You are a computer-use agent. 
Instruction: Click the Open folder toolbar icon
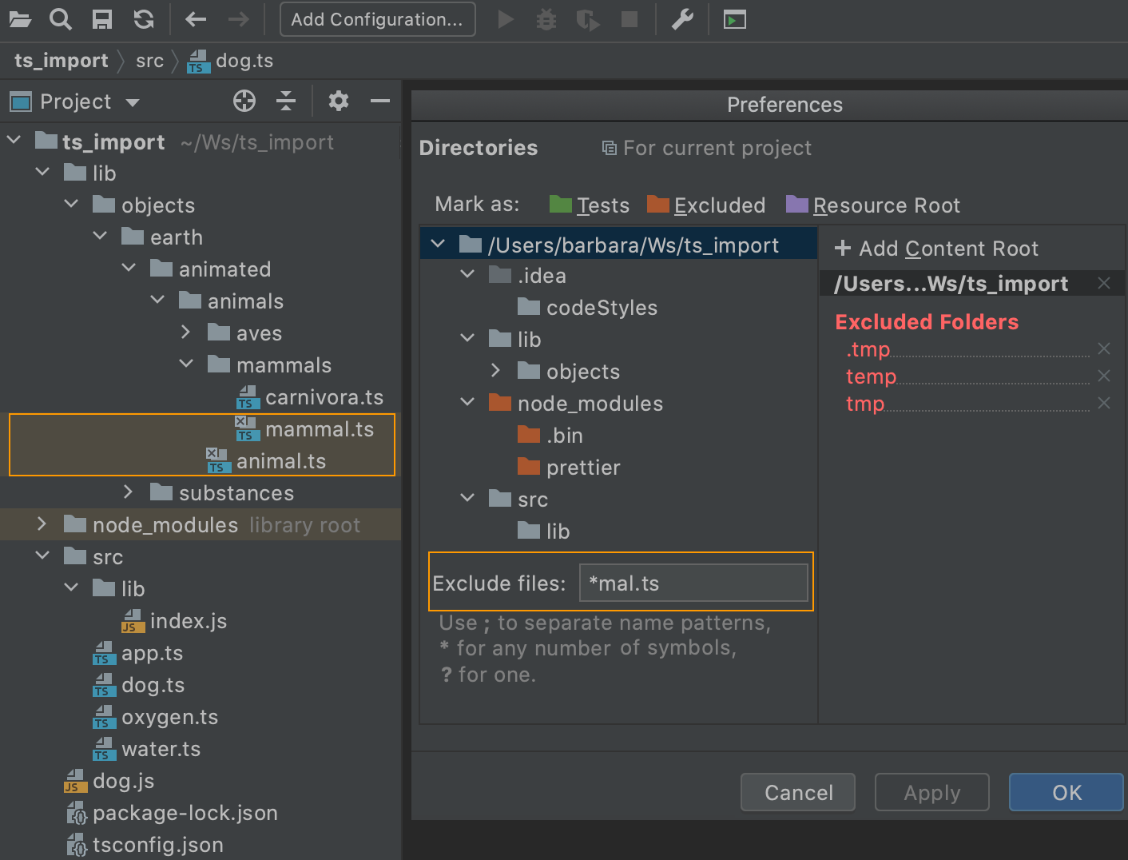20,19
